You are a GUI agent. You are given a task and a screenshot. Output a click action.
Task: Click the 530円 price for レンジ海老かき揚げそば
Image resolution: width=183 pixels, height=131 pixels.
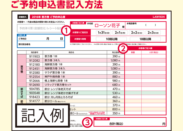(116, 93)
